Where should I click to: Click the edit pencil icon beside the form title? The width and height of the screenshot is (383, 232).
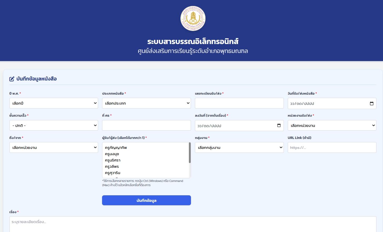coord(12,79)
